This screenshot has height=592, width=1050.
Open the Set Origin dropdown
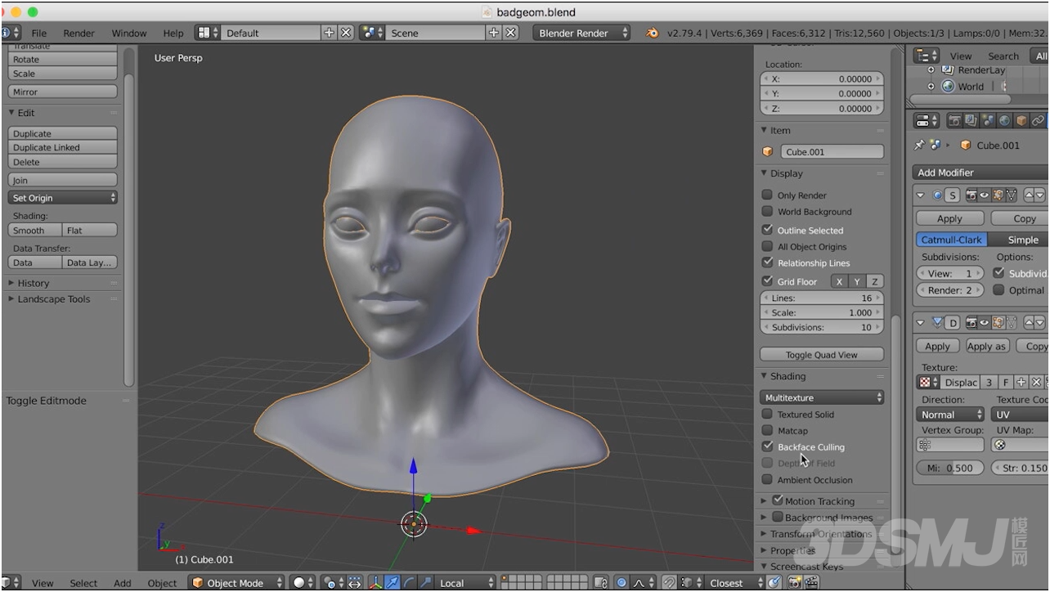[63, 198]
